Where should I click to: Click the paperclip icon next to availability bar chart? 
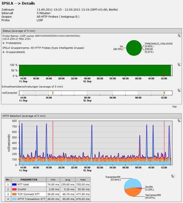click(179, 65)
